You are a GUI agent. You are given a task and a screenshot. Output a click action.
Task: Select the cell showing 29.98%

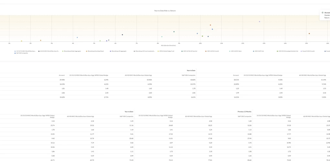click(62, 80)
